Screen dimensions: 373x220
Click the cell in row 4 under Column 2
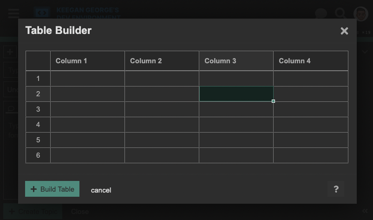point(162,125)
